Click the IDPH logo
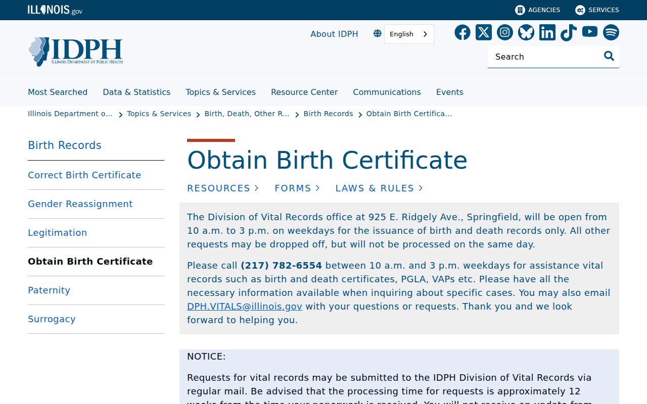Viewport: 647px width, 404px height. [x=75, y=52]
